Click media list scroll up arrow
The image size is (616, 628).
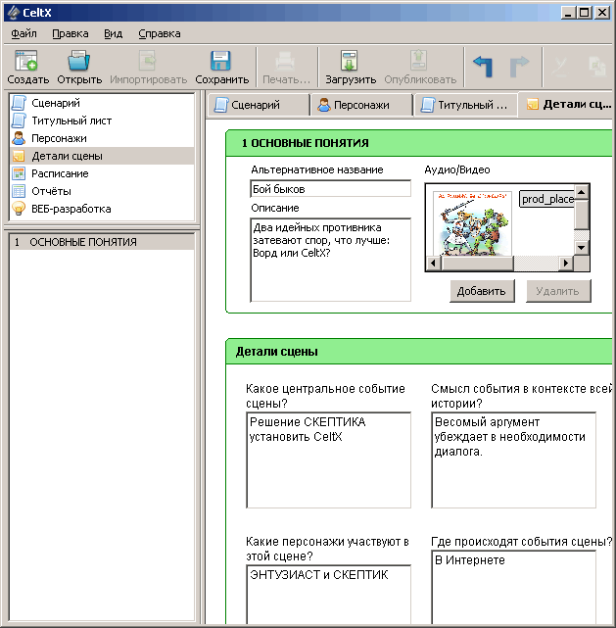pyautogui.click(x=581, y=193)
